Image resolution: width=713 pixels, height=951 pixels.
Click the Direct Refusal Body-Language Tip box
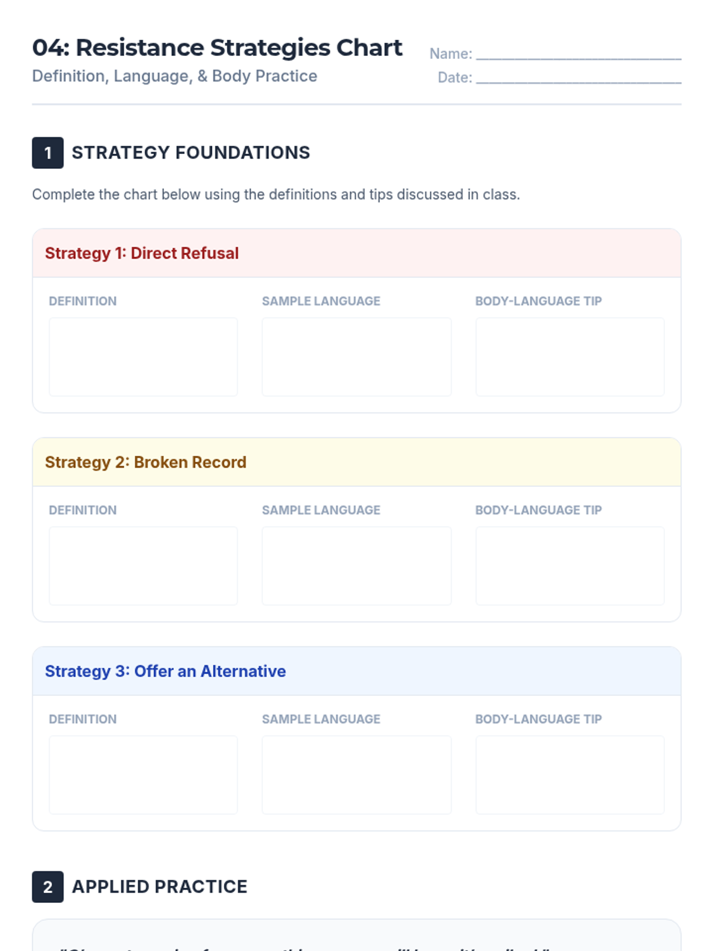(570, 357)
